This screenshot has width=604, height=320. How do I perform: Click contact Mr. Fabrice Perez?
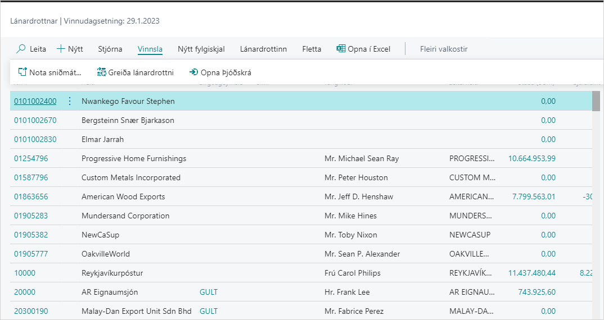click(x=354, y=311)
